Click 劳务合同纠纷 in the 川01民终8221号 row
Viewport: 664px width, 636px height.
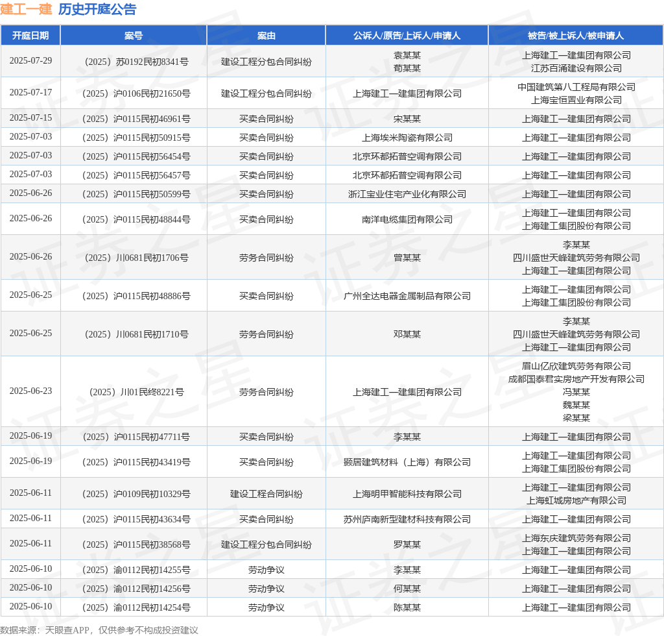pos(266,393)
